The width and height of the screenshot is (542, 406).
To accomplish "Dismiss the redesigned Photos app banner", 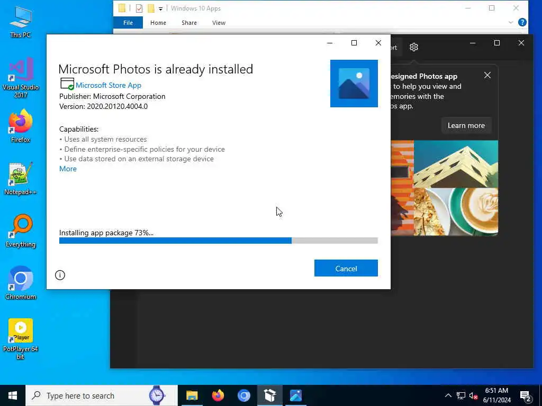I will 487,75.
